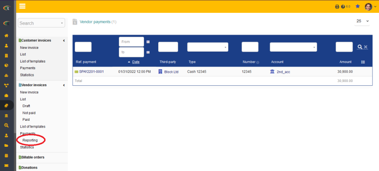
Task: Click the to date filter field
Action: tap(131, 52)
